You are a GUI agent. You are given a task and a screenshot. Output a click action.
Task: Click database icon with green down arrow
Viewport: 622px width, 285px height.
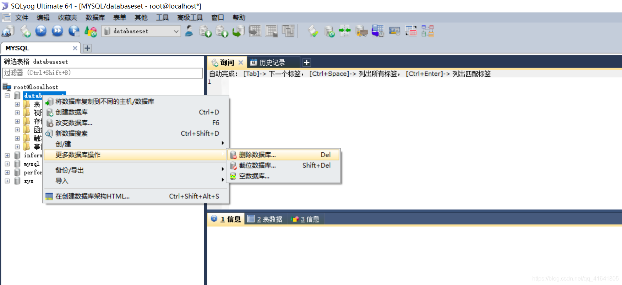pos(205,31)
